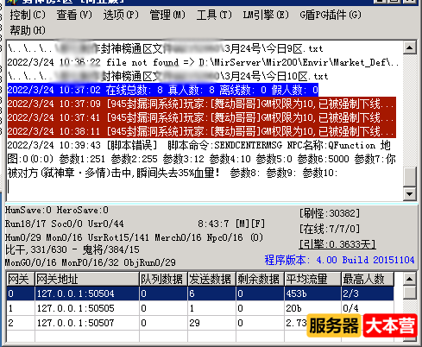Select the 10:38:11 forced-offline log line

pos(202,131)
